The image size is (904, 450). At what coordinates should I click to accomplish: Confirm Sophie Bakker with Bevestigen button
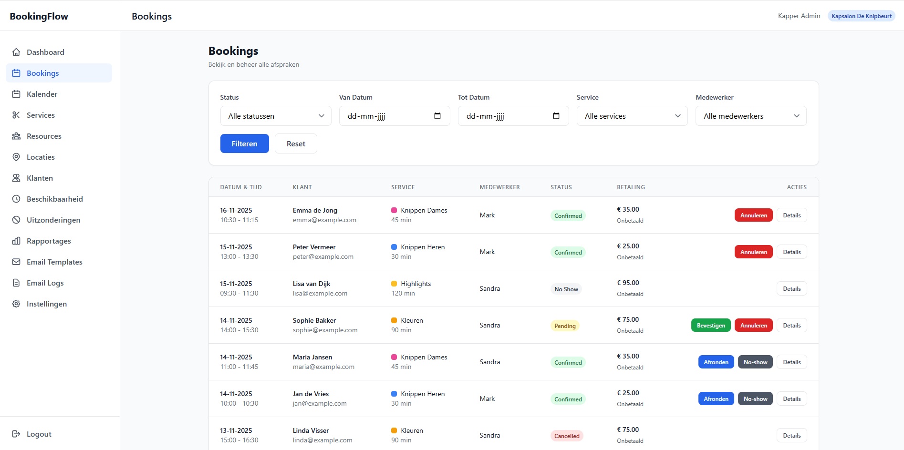click(x=710, y=325)
